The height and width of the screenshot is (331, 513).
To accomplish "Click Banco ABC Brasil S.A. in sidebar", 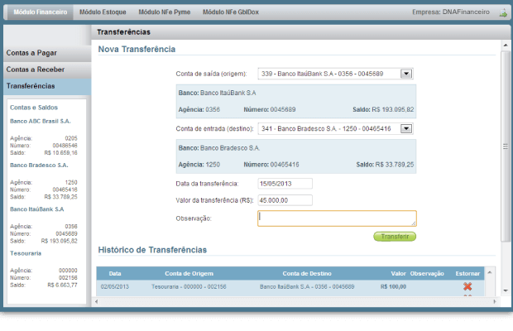I will click(41, 122).
